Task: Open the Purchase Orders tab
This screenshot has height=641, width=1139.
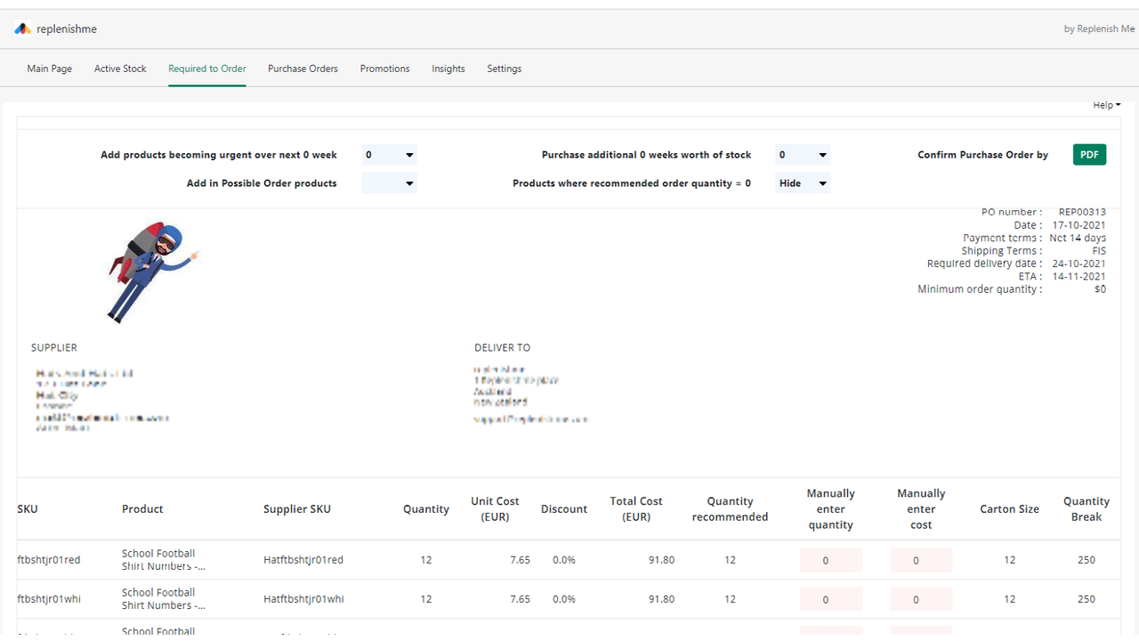Action: [303, 69]
